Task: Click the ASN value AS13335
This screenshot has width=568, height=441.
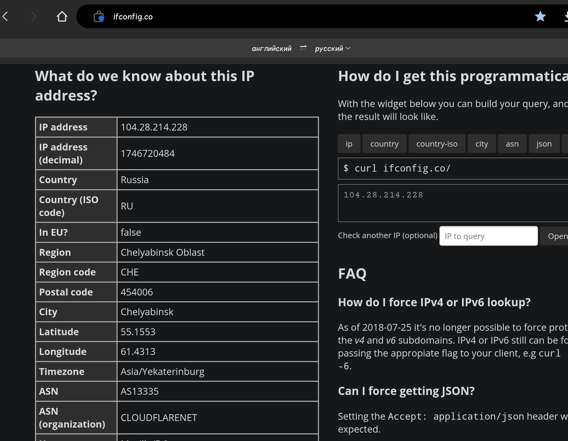Action: pyautogui.click(x=140, y=392)
